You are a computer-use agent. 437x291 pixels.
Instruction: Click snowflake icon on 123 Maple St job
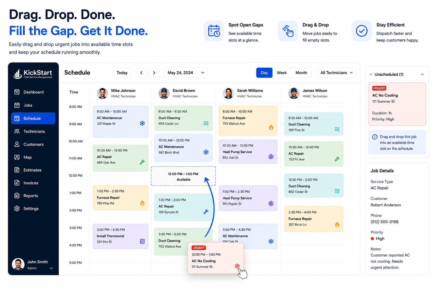click(142, 123)
